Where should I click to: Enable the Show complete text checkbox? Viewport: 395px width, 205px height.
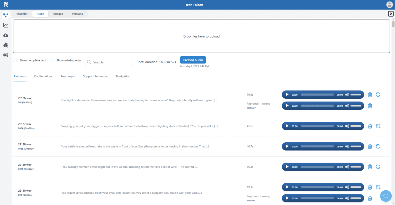tap(15, 60)
